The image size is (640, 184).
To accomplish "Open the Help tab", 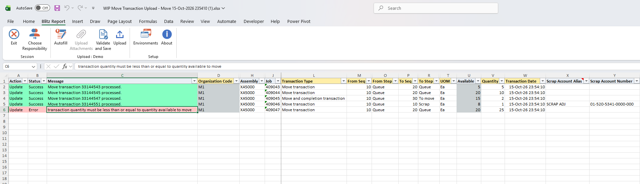I will point(275,21).
